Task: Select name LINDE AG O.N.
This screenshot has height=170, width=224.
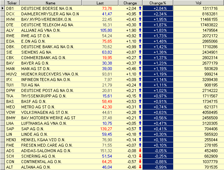Action: 34,134
